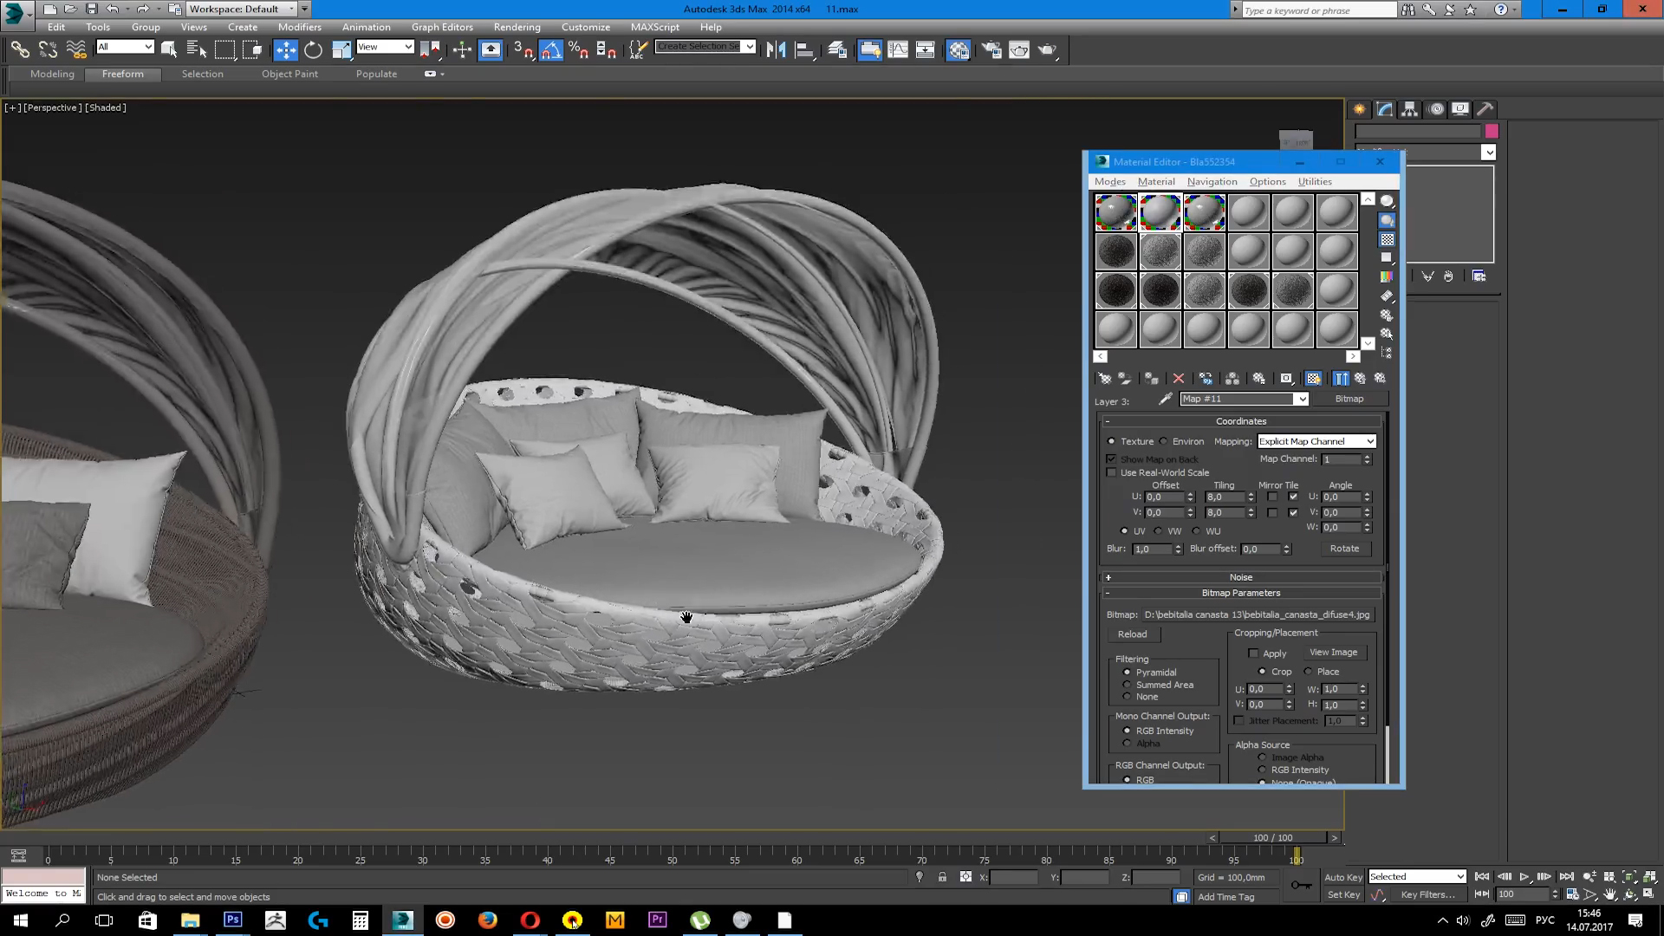Choose Summed Area filtering option
The width and height of the screenshot is (1664, 936).
(x=1127, y=685)
